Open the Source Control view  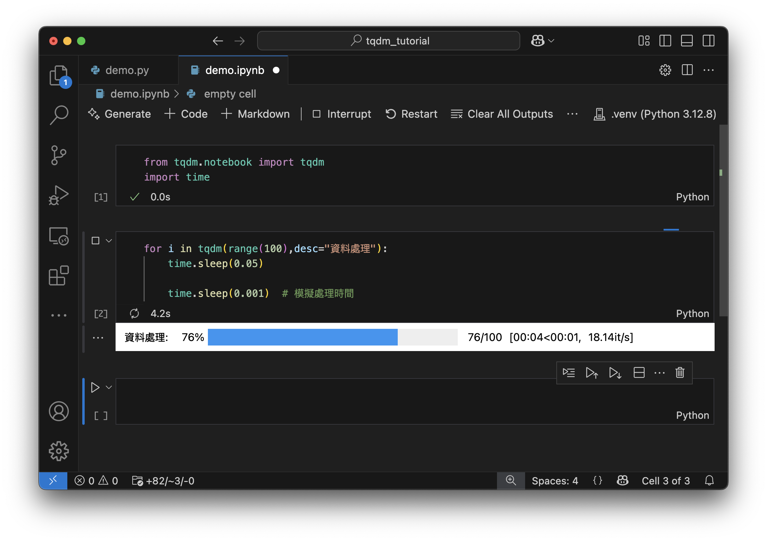point(59,155)
